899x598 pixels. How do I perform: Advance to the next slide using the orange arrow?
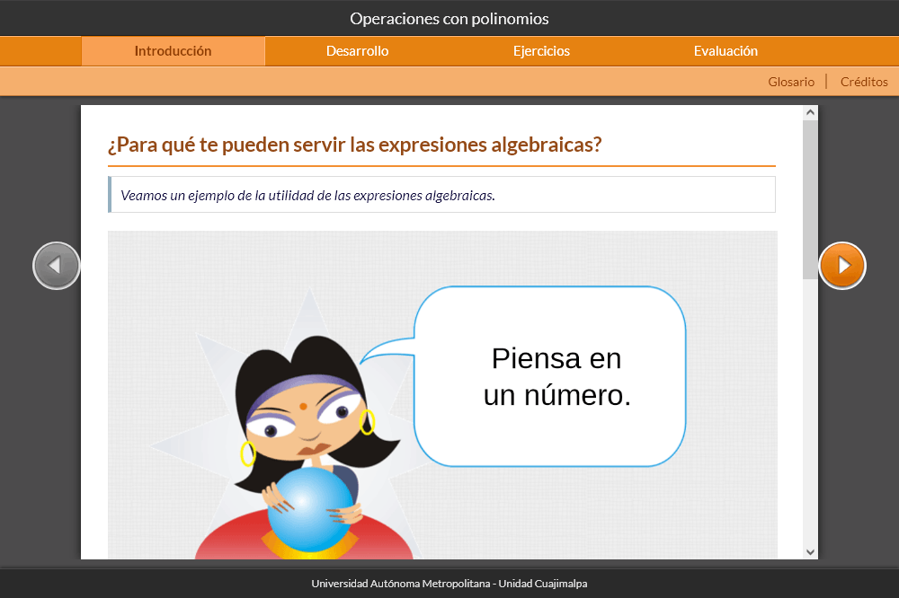click(842, 266)
